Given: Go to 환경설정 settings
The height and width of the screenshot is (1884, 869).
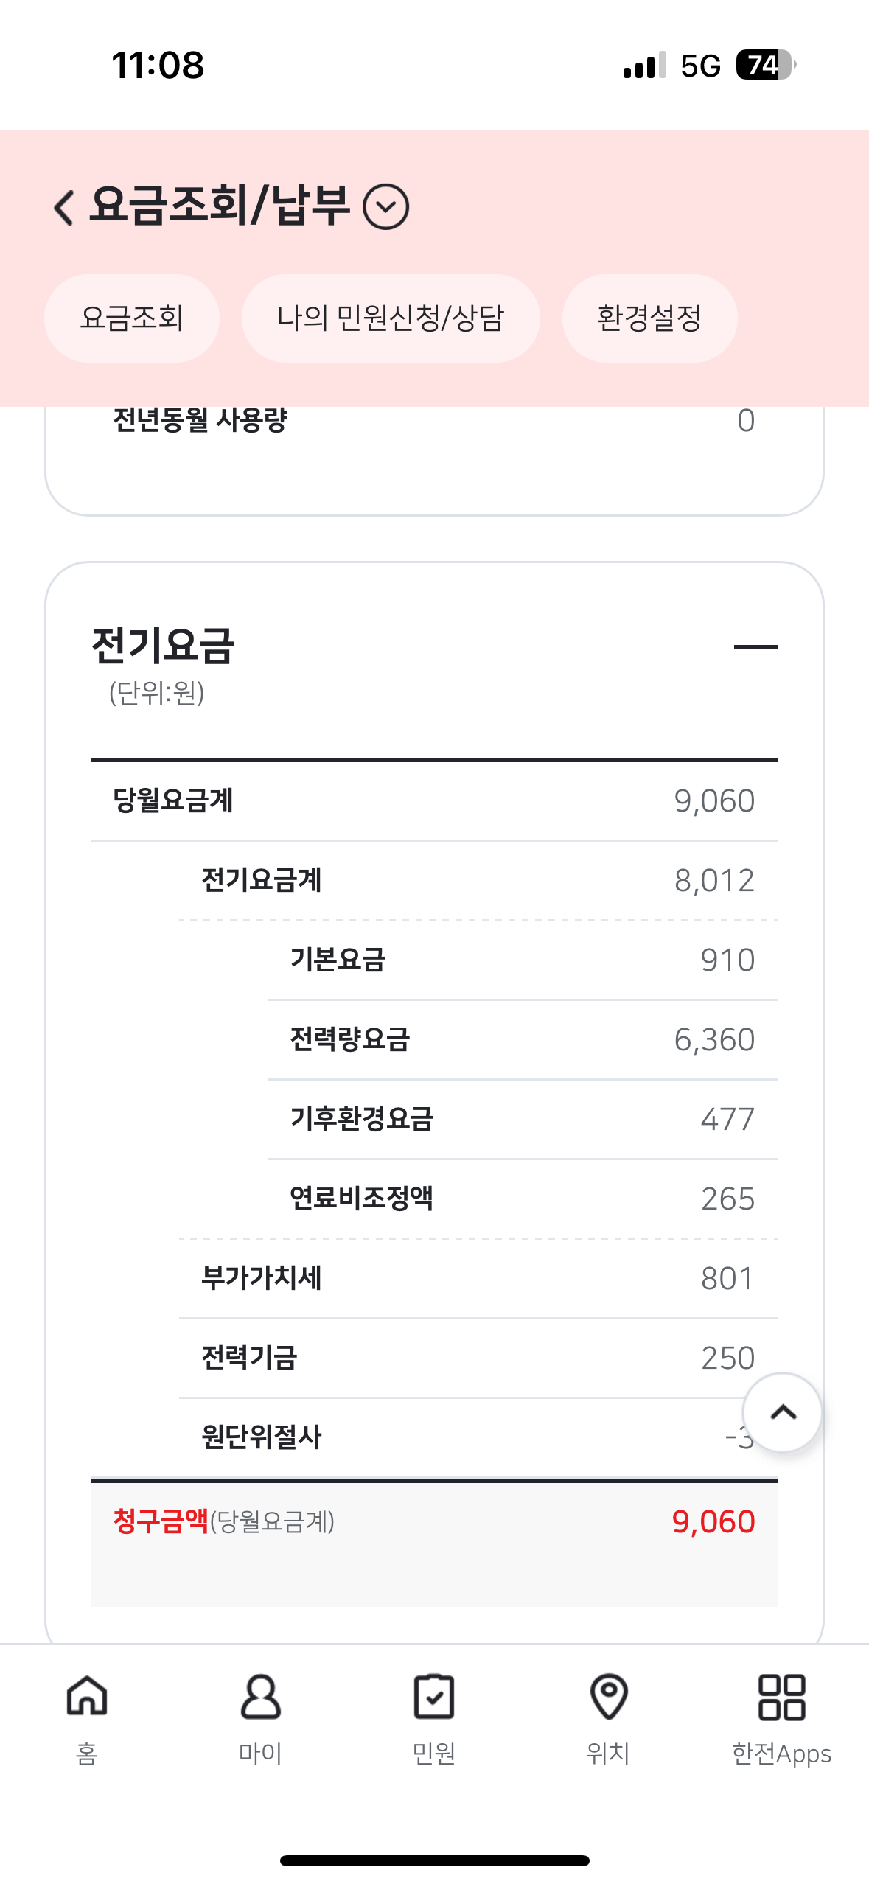Looking at the screenshot, I should (x=649, y=318).
